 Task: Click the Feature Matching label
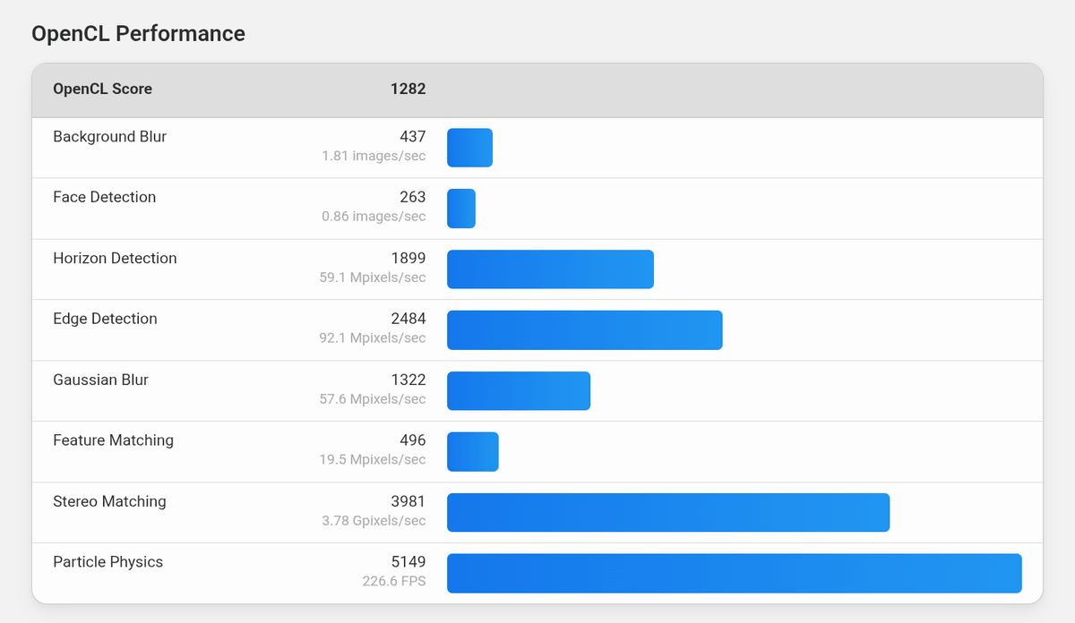[x=113, y=440]
